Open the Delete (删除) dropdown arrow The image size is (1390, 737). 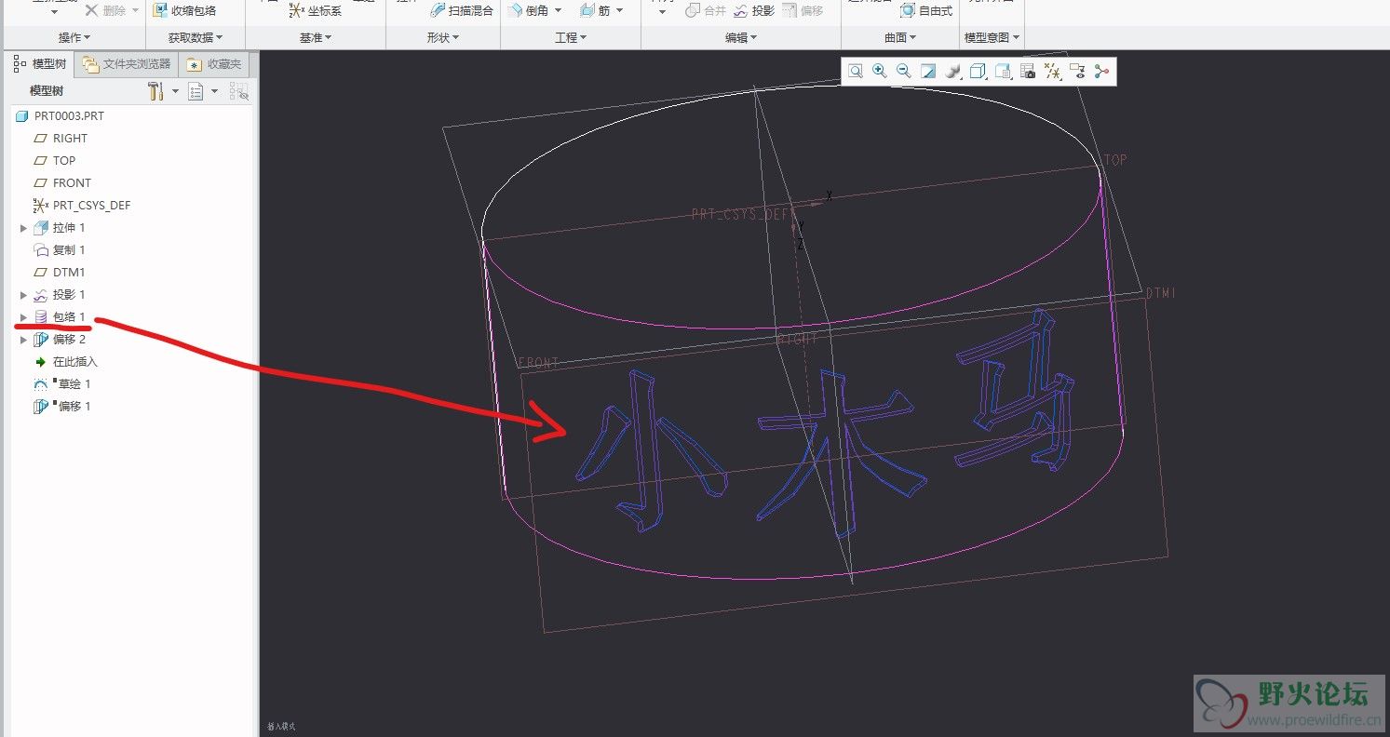pyautogui.click(x=136, y=10)
